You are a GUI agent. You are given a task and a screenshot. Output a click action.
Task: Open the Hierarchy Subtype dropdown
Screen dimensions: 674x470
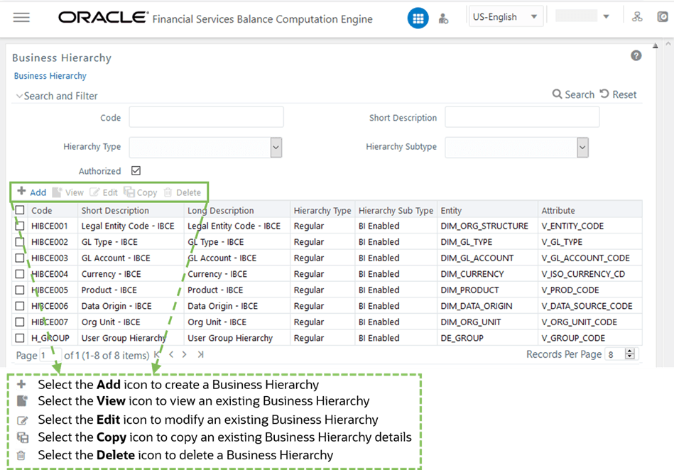[582, 148]
